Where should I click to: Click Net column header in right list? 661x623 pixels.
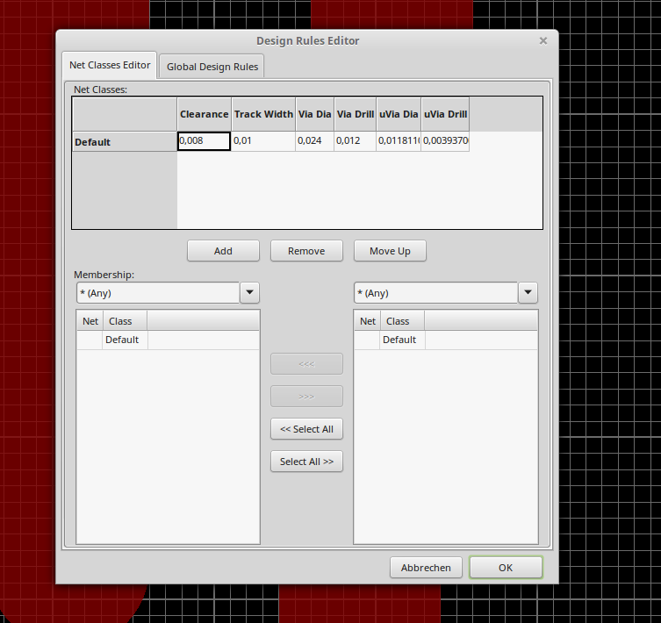click(368, 321)
